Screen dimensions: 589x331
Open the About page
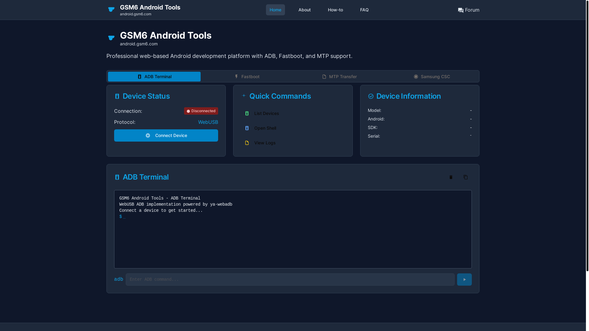pos(305,10)
